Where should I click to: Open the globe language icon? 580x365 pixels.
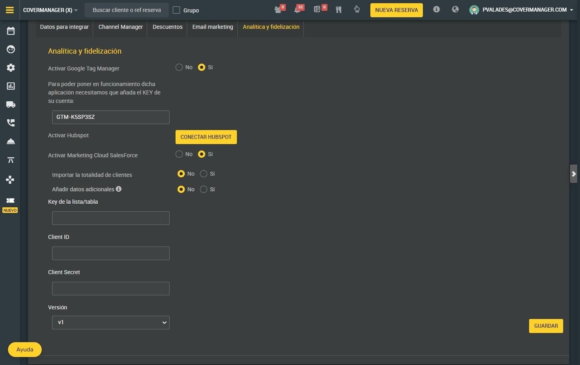pyautogui.click(x=455, y=9)
